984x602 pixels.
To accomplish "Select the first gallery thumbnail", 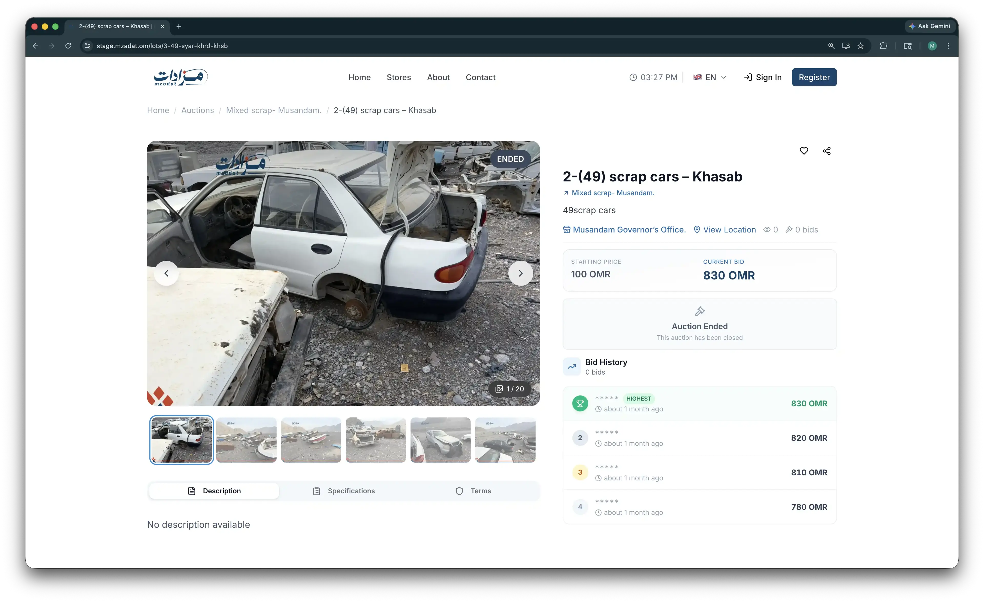I will point(182,440).
